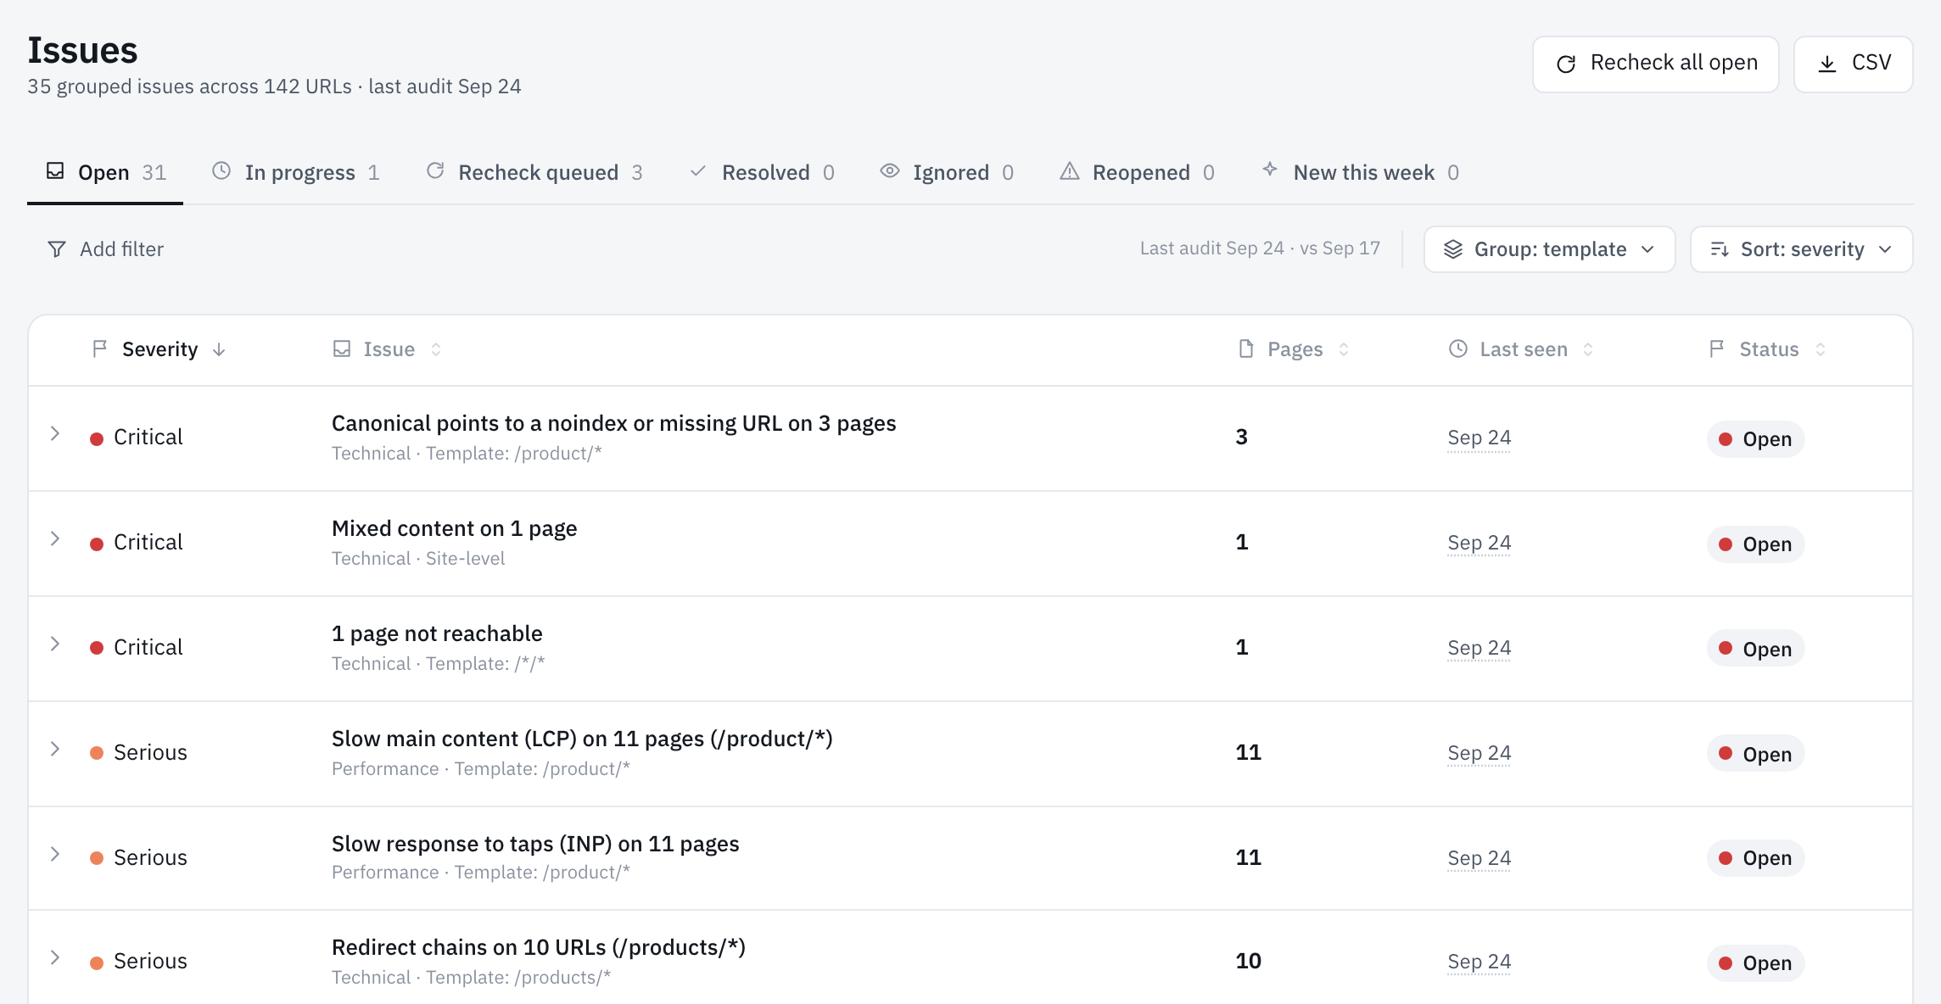Switch to the In progress tab
Screen dimensions: 1941x1004
tap(295, 172)
